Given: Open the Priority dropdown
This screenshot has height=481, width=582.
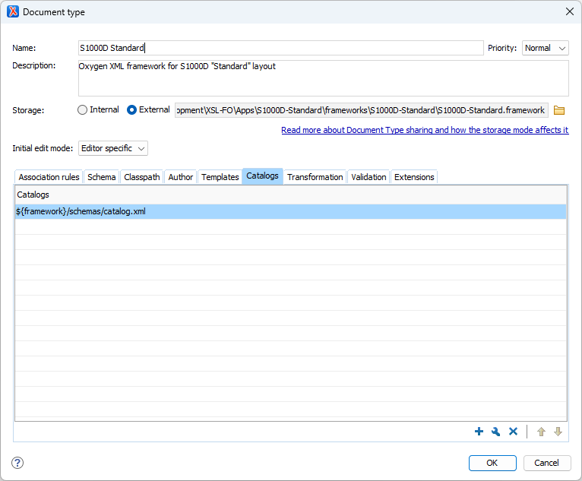Looking at the screenshot, I should pyautogui.click(x=545, y=48).
